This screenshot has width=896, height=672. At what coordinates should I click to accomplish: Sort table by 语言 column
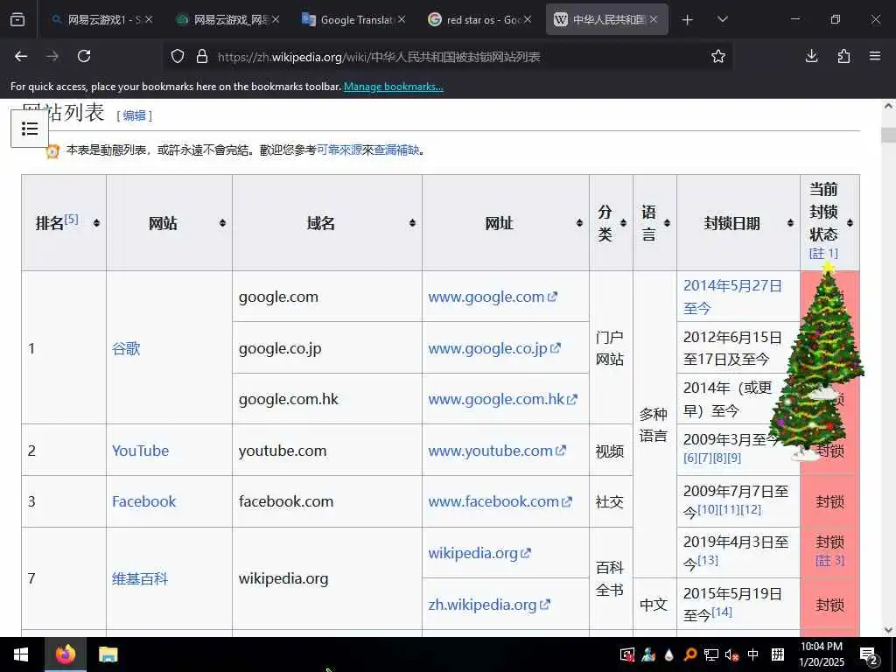pyautogui.click(x=667, y=223)
